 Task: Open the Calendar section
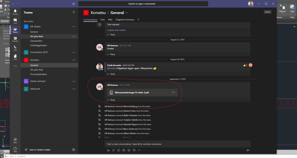tap(15, 39)
